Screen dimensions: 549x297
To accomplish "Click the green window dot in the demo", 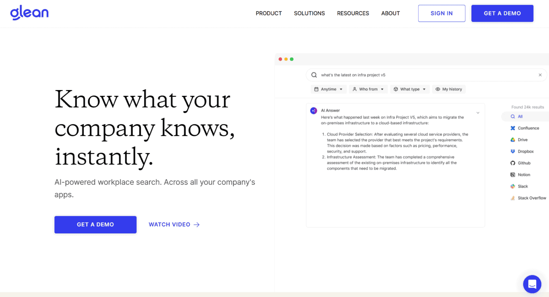I will [292, 59].
